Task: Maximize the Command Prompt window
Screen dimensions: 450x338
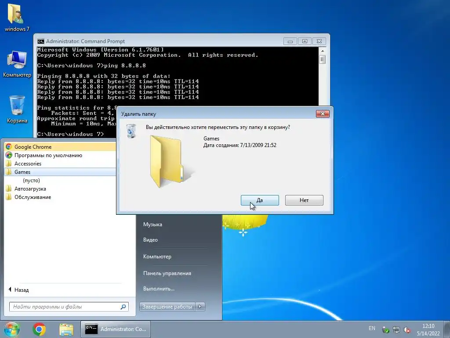Action: [x=305, y=41]
